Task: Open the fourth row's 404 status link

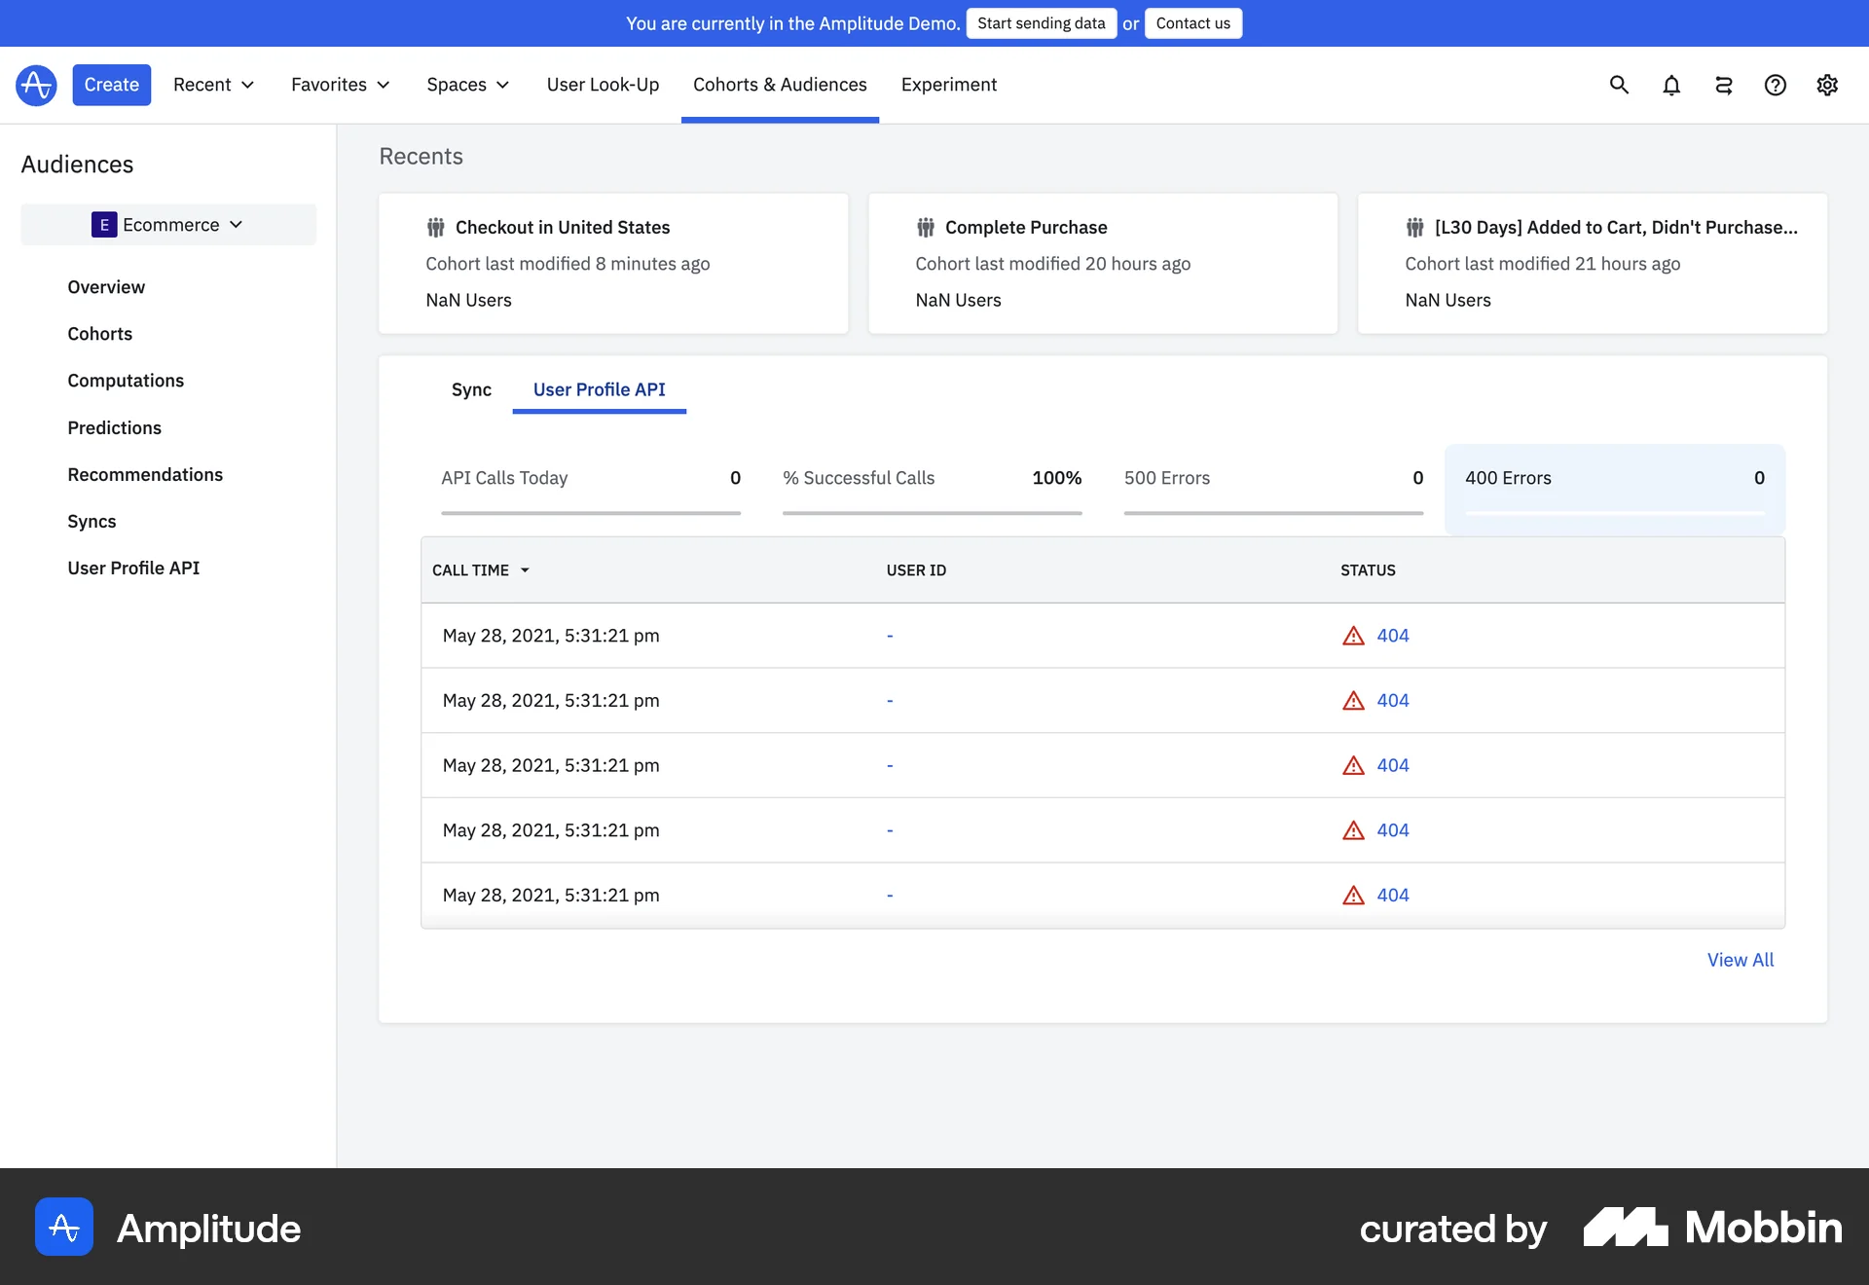Action: tap(1393, 830)
